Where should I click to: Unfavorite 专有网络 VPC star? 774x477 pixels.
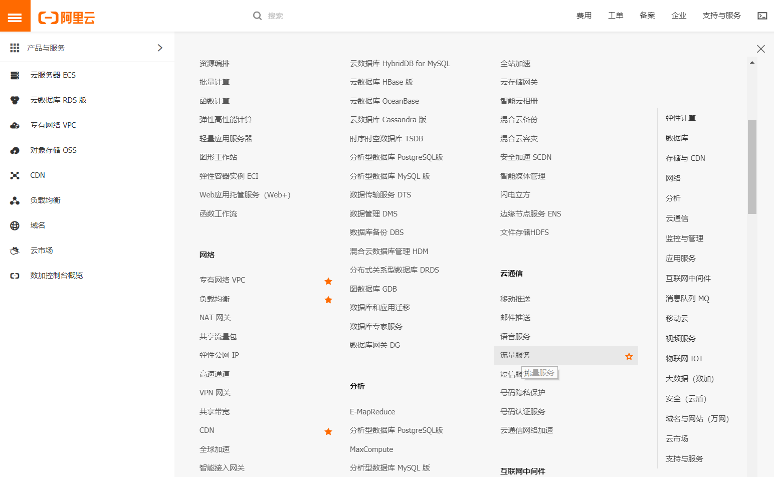click(328, 281)
